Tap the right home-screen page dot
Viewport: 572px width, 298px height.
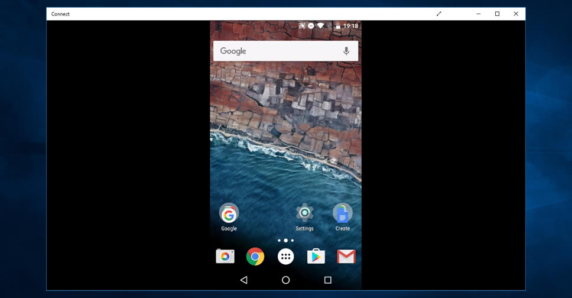pyautogui.click(x=292, y=240)
